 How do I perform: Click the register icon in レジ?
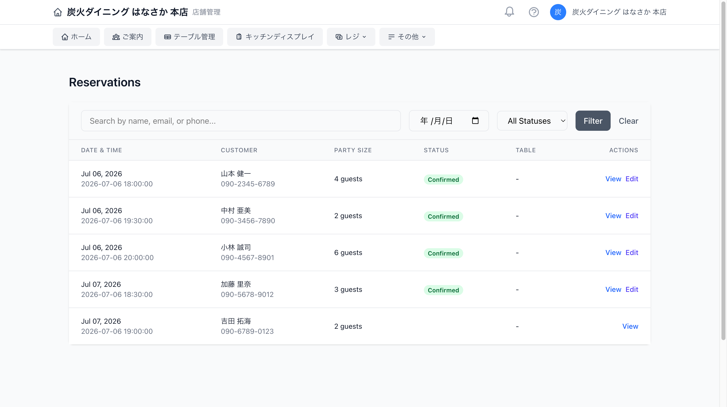click(x=339, y=37)
